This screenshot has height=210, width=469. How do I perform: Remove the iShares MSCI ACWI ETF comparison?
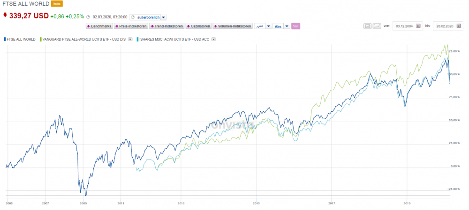(213, 39)
